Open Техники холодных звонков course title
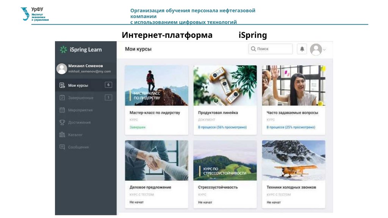388x218 pixels. [291, 187]
